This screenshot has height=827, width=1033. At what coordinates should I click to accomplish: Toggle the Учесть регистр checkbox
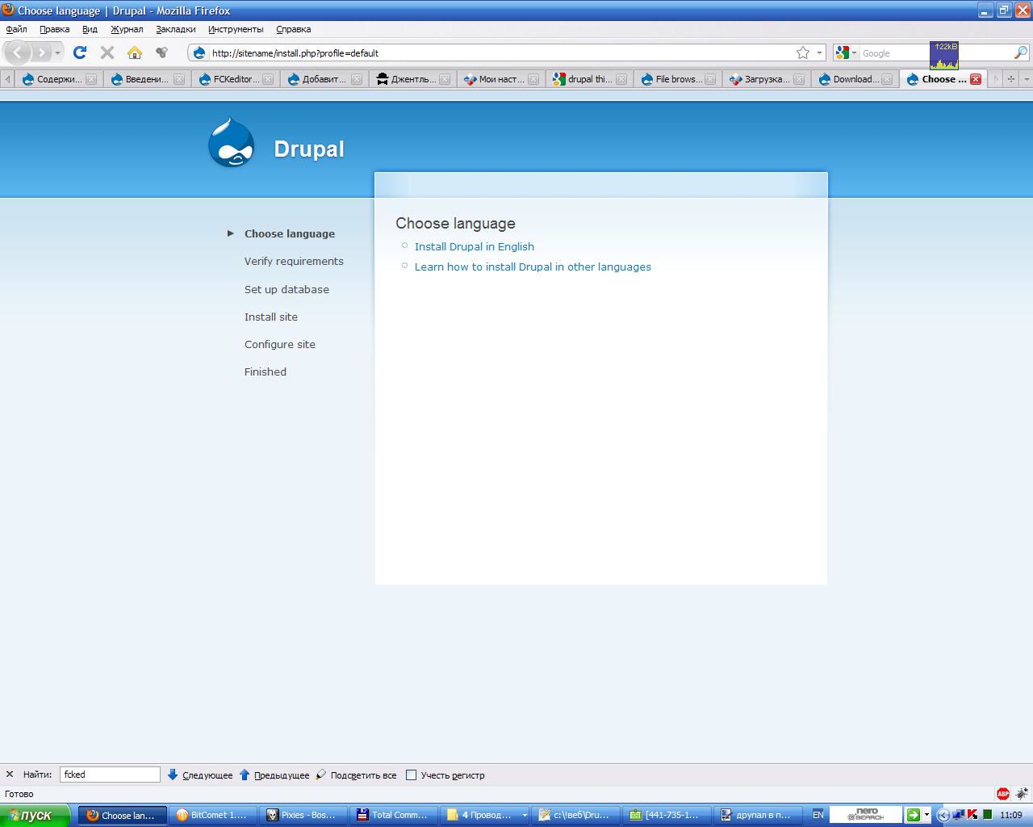[x=411, y=775]
